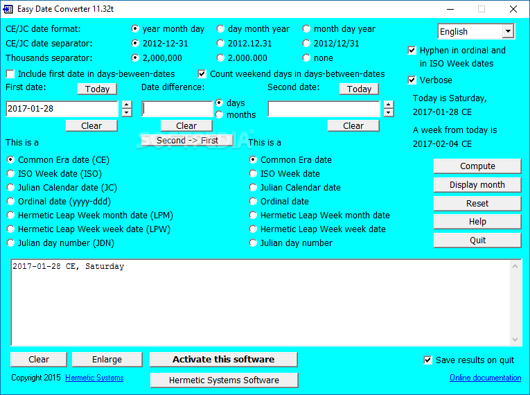Clear the Second date field
Screen dimensions: 530x395
353,126
